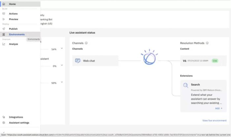Screen dimensions: 231x137
Task: Click the Assistant settings gear icon
Action: [x=4, y=123]
